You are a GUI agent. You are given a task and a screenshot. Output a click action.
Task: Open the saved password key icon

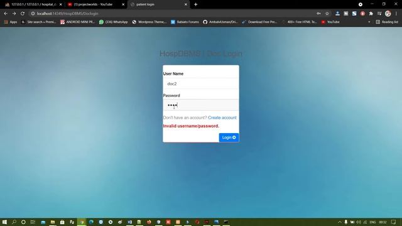click(318, 14)
